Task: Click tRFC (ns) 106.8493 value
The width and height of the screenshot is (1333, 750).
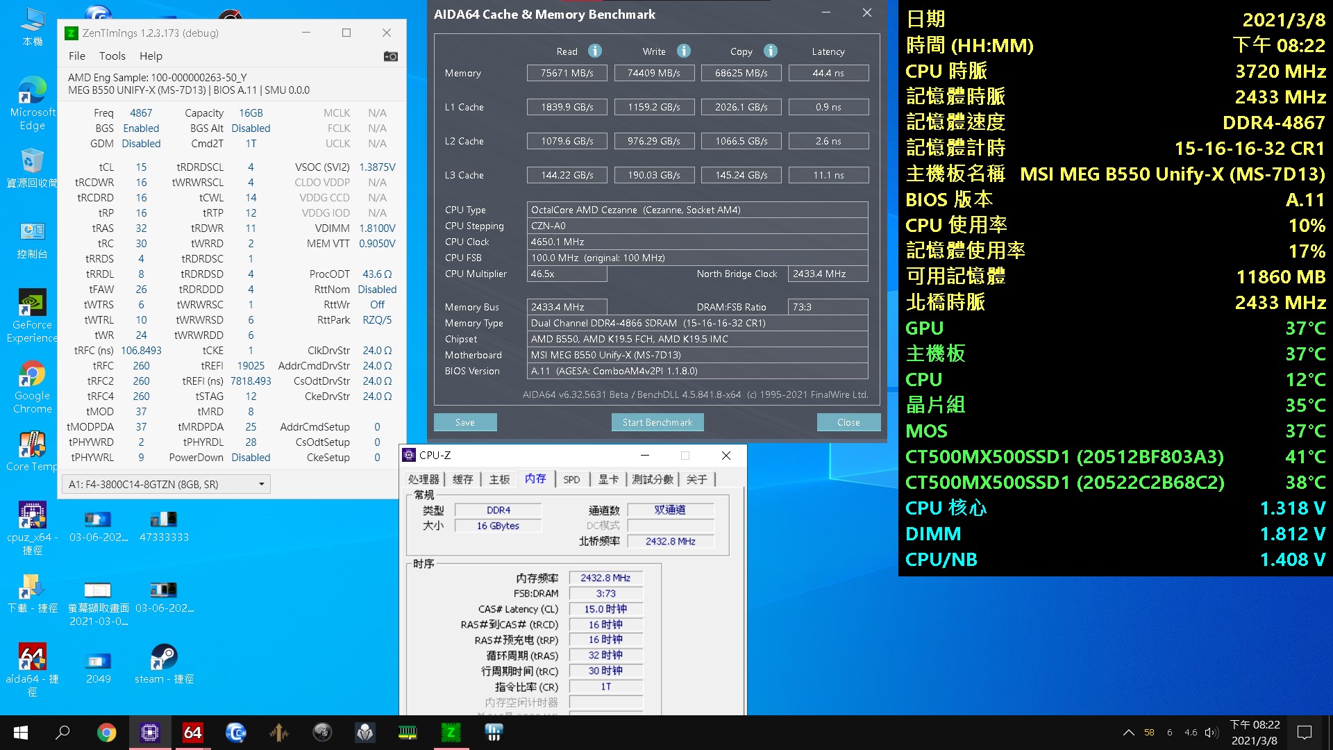Action: pyautogui.click(x=141, y=350)
